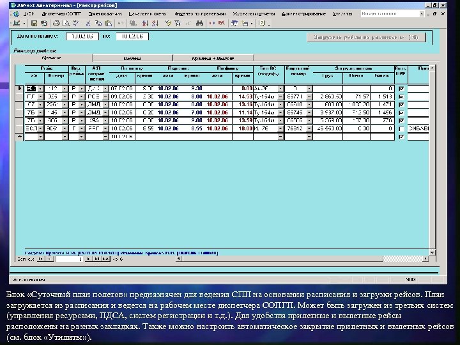The width and height of the screenshot is (460, 345).
Task: Open the New Object dropdown arrow in the toolbar
Action: coord(252,23)
